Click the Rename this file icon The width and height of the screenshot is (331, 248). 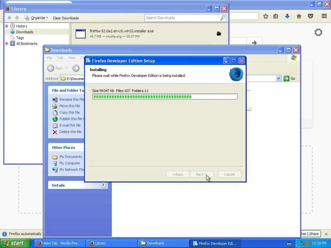tap(55, 99)
